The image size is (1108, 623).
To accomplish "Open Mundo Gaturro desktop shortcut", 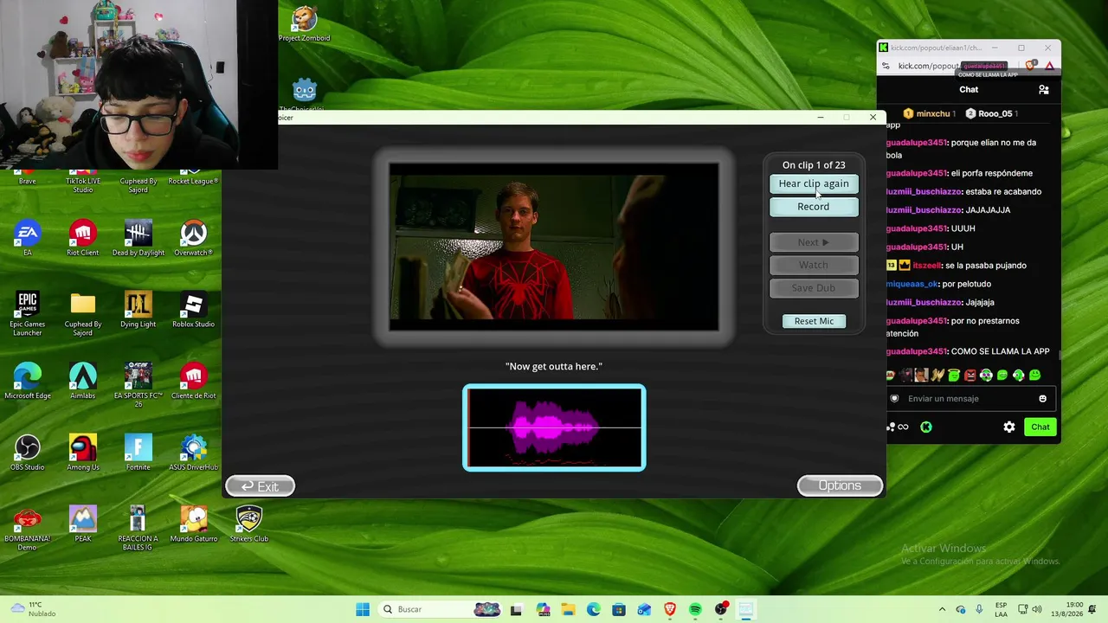I will point(193,524).
